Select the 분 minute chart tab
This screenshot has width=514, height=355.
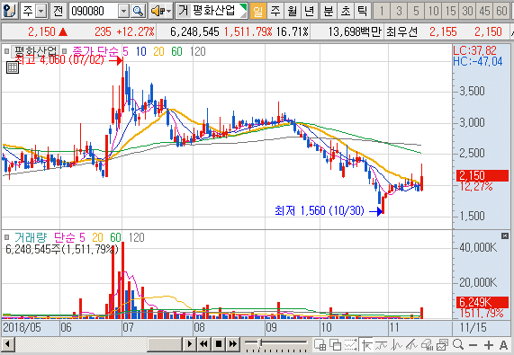point(329,11)
